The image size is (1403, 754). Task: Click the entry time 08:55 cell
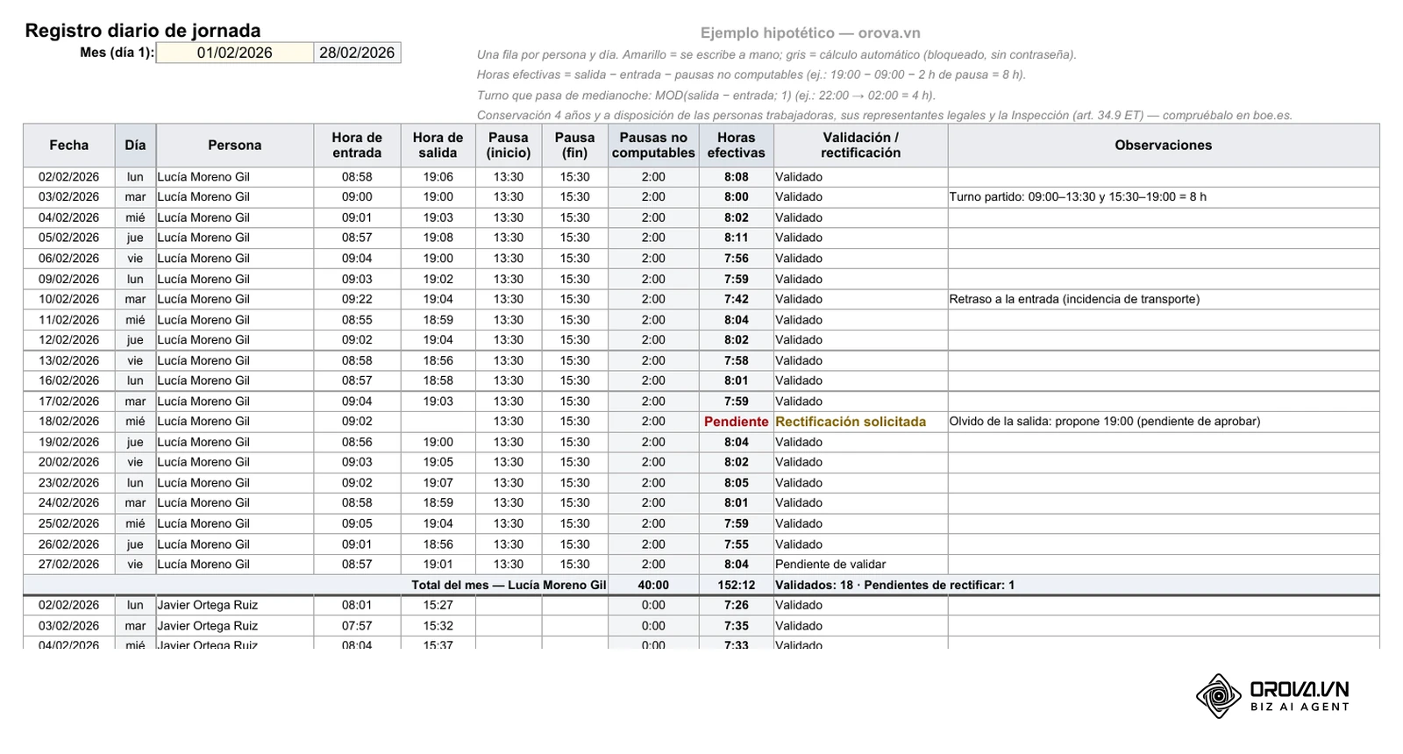pos(357,320)
